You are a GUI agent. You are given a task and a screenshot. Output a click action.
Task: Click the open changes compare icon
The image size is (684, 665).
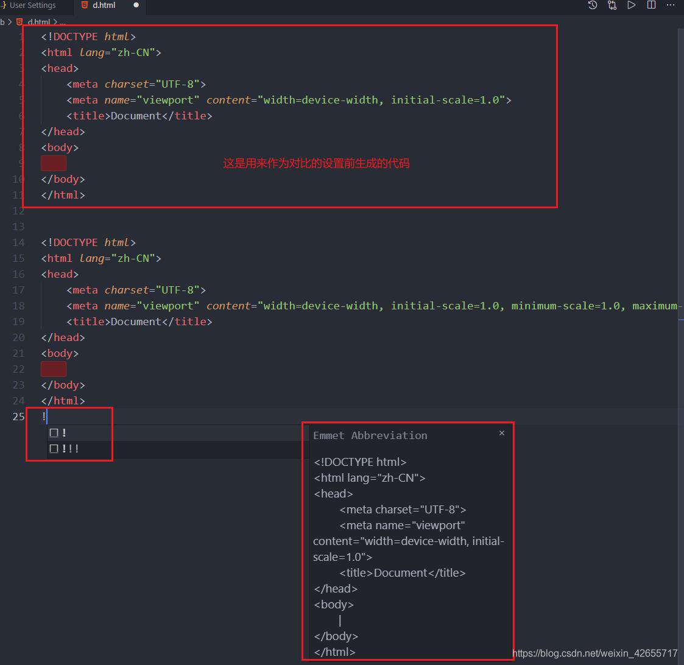click(x=612, y=5)
